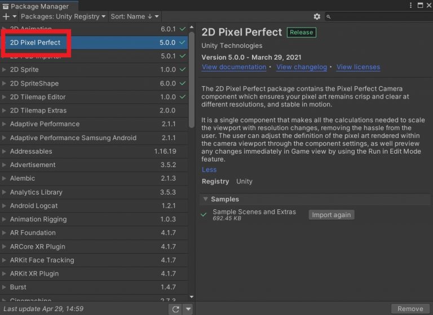Click checkmark beside Sample Scenes and Extras
This screenshot has width=433, height=315.
pos(204,215)
